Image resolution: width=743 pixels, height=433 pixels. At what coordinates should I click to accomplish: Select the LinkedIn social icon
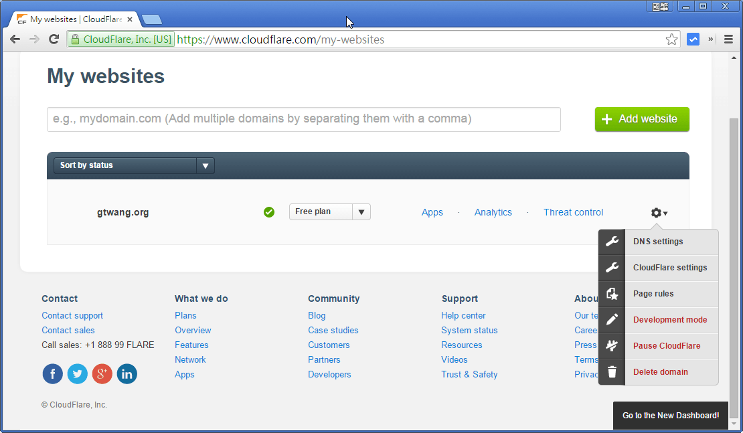coord(127,374)
